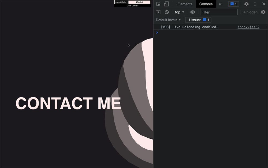Open the DevTools three-dot menu
This screenshot has width=268, height=168.
click(255, 4)
